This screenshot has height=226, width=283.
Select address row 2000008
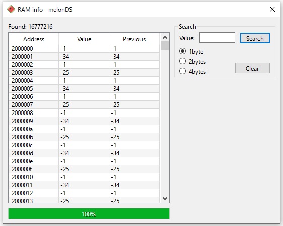tap(84, 113)
